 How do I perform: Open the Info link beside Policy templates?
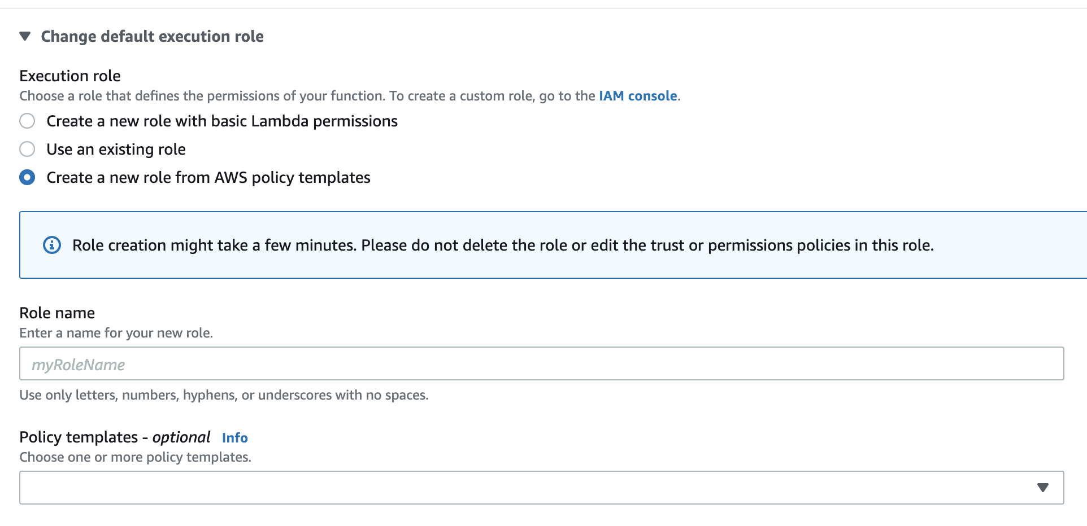point(234,438)
